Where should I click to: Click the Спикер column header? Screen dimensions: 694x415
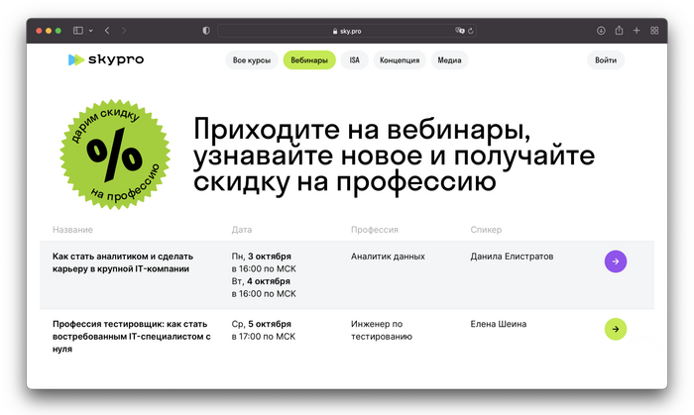tap(486, 230)
